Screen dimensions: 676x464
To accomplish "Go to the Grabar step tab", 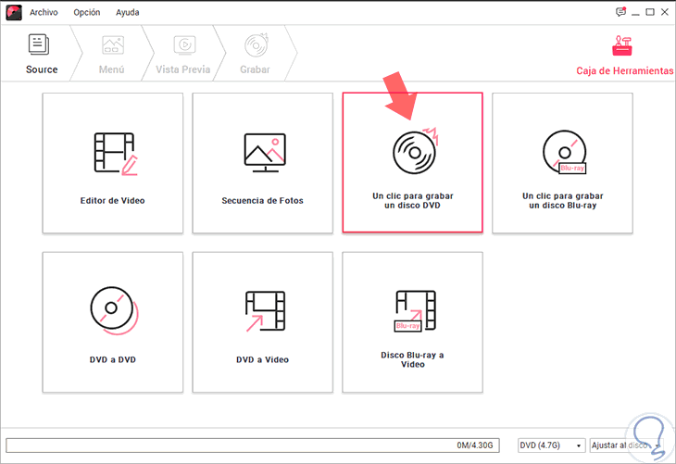I will pyautogui.click(x=256, y=54).
